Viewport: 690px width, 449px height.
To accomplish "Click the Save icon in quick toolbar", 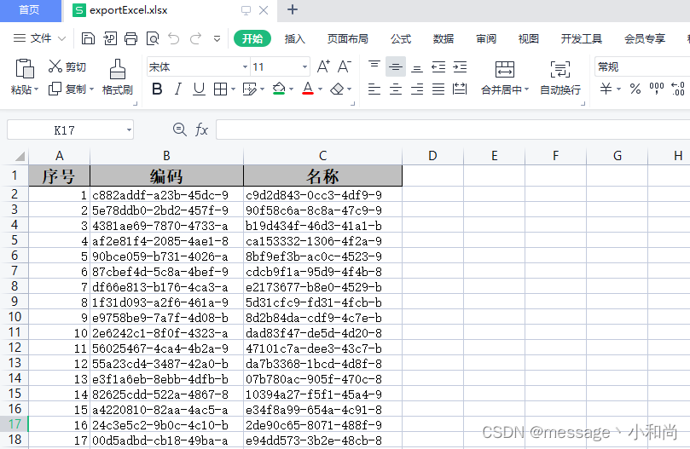I will (x=88, y=38).
